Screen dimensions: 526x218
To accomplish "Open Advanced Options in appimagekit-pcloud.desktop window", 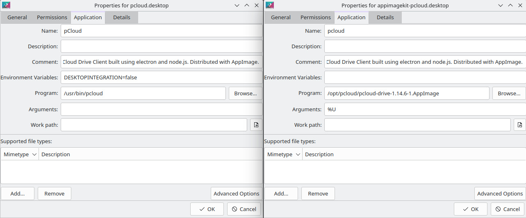I will [500, 193].
